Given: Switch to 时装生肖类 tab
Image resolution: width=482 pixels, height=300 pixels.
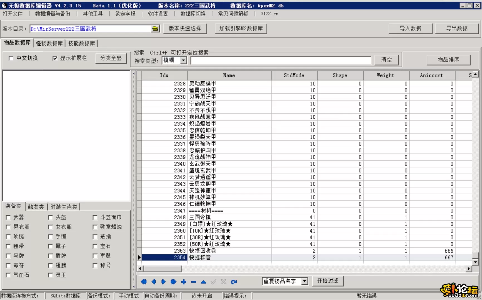Looking at the screenshot, I should [x=64, y=207].
